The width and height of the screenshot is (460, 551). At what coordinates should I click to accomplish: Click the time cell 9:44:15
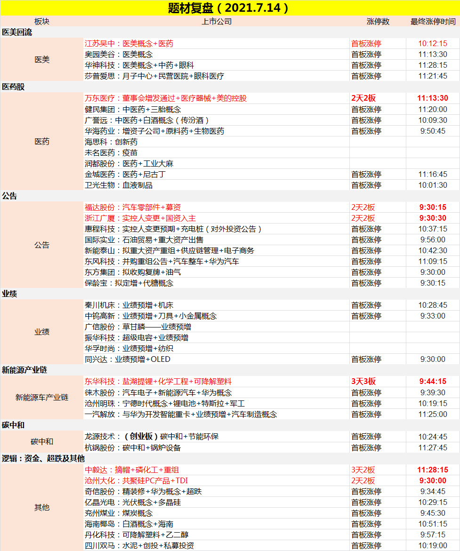433,382
